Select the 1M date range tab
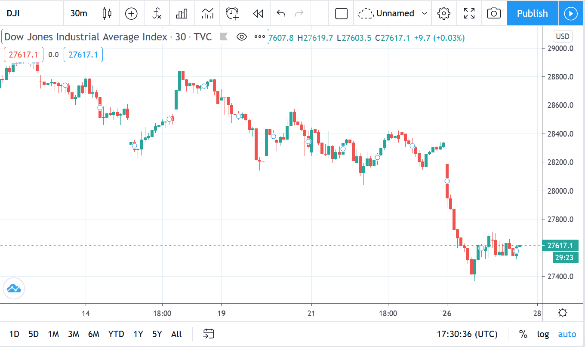The image size is (585, 347). (x=53, y=334)
